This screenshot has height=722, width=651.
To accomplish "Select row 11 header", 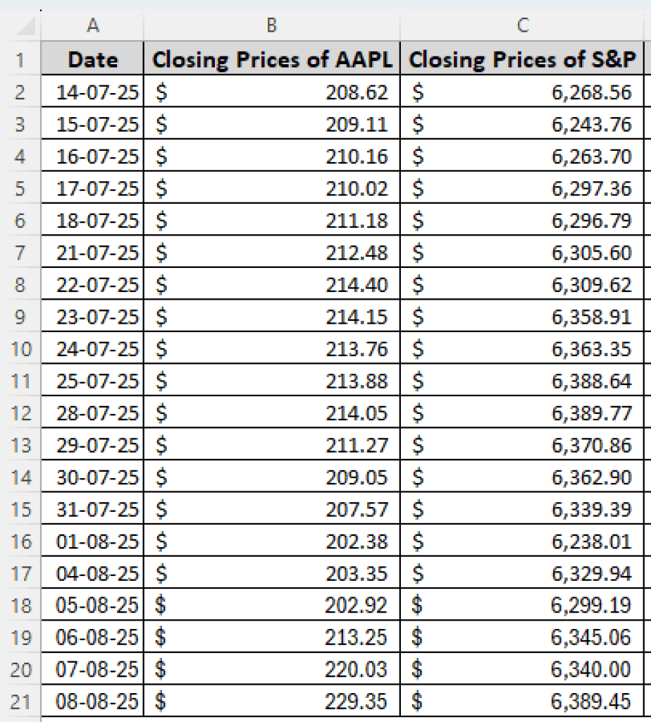I will (x=20, y=381).
